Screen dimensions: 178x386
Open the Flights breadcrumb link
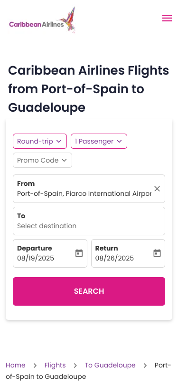tap(55, 365)
